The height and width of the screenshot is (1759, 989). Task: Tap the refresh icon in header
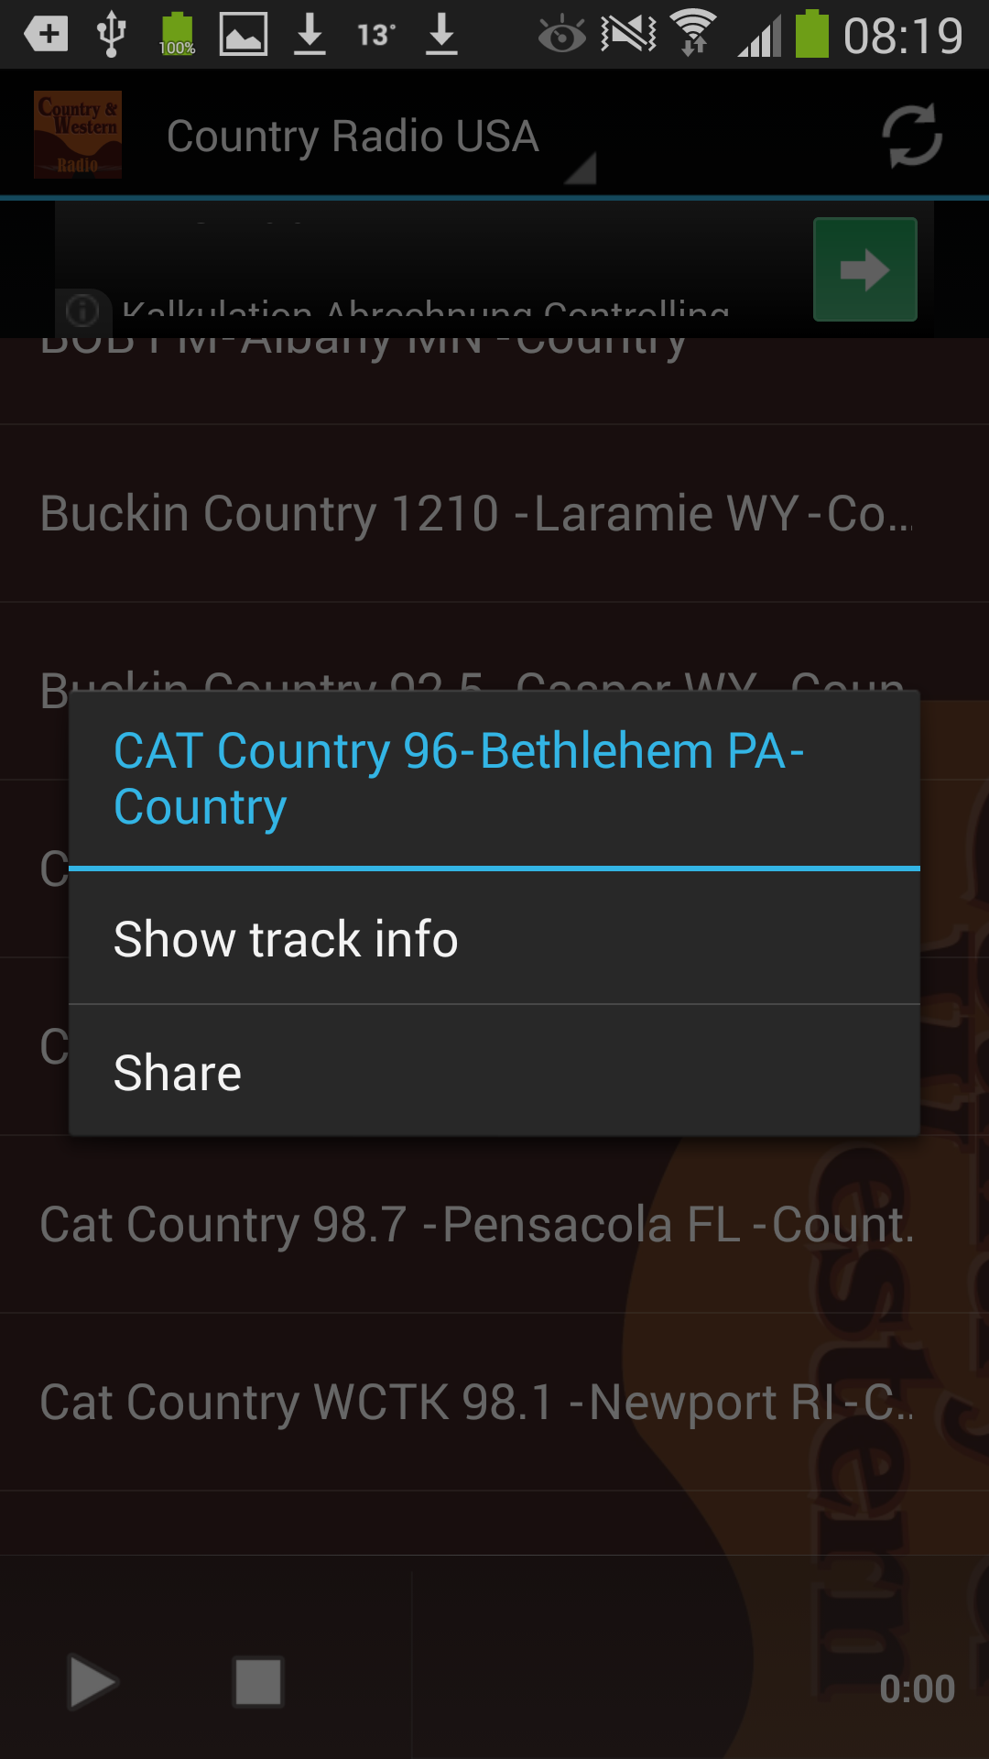[911, 137]
